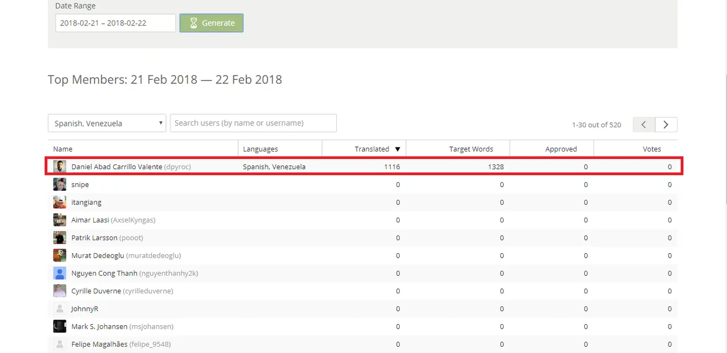Screen dimensions: 727x353
Task: Click the 1328 target words value
Action: pyautogui.click(x=495, y=167)
